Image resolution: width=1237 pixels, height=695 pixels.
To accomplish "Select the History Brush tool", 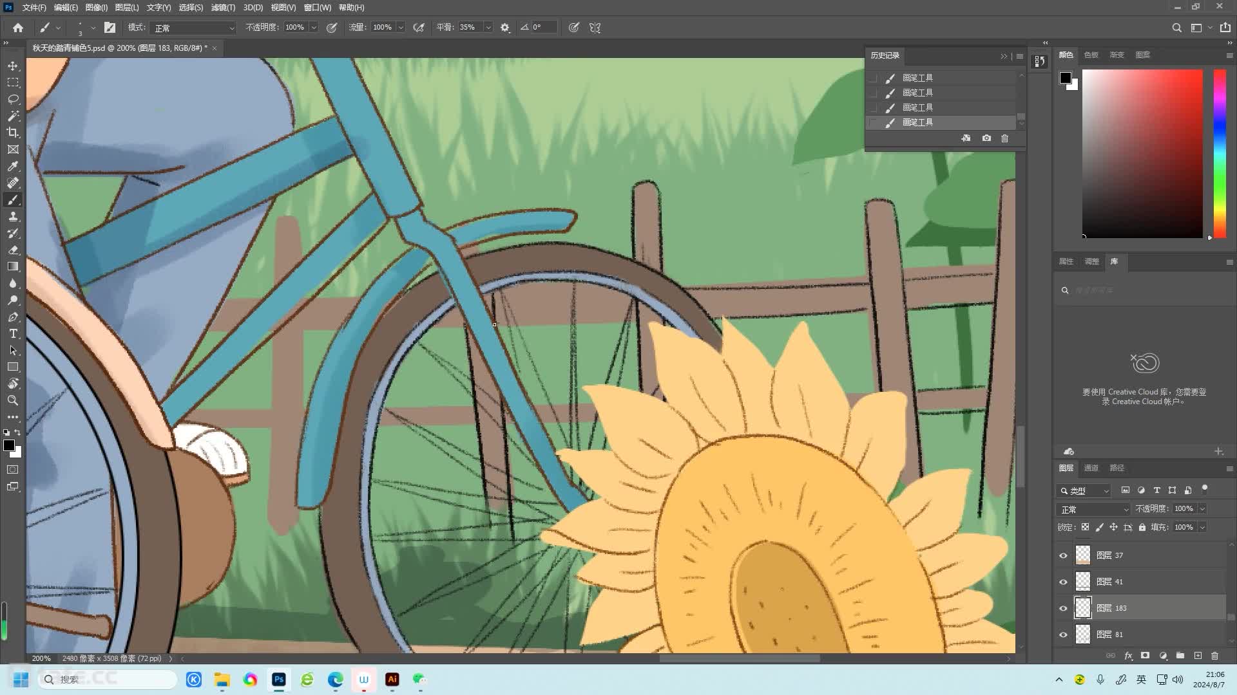I will [x=13, y=233].
